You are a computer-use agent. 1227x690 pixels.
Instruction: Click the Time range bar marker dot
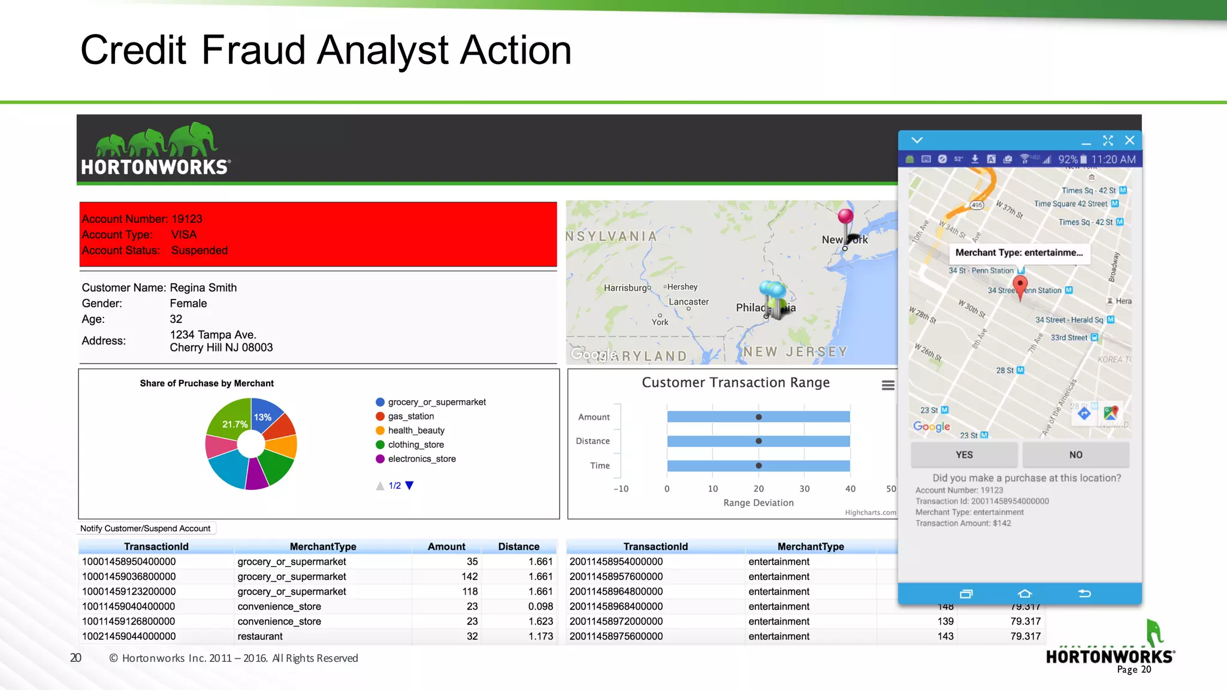[758, 465]
